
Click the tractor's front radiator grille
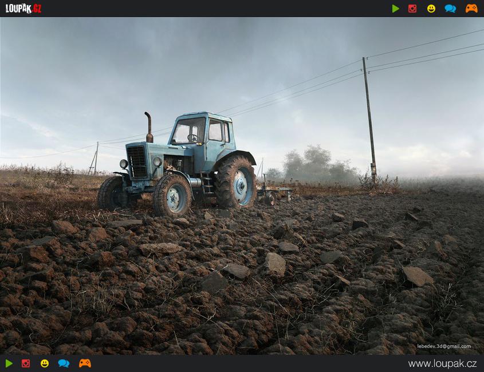click(x=137, y=161)
